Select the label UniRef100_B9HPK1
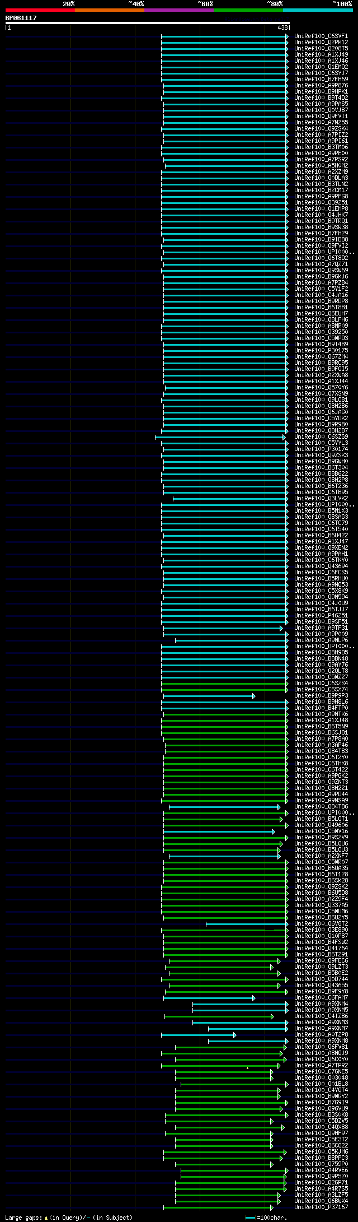This screenshot has height=1222, width=358. 321,92
